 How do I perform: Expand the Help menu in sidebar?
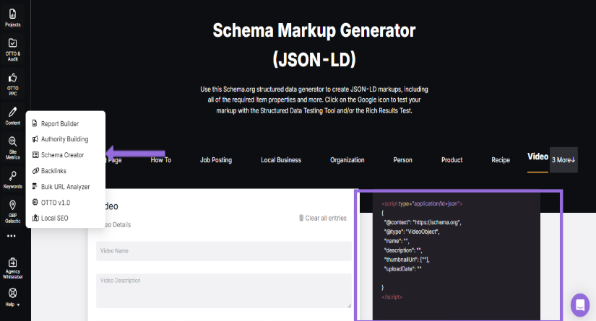[12, 296]
